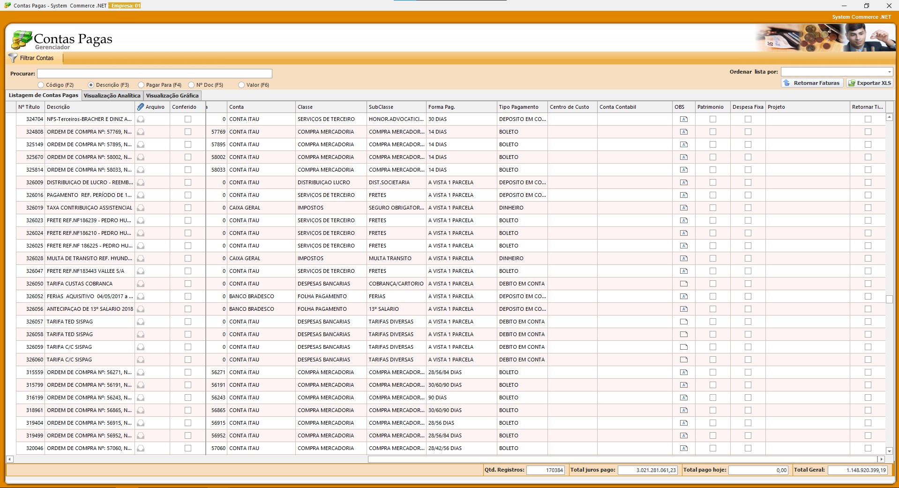Open the Visualização Gráfica tab
The width and height of the screenshot is (899, 488).
[x=172, y=96]
